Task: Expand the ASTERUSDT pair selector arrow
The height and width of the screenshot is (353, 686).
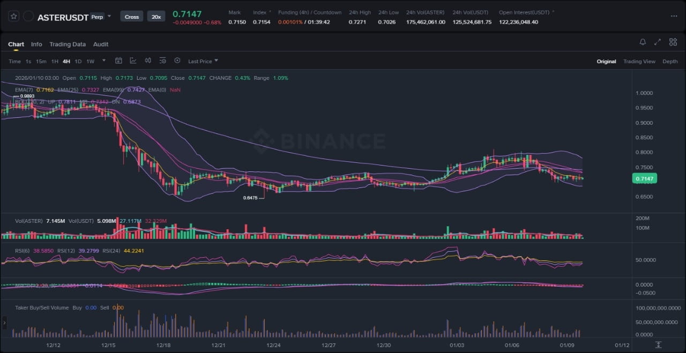Action: [x=109, y=16]
